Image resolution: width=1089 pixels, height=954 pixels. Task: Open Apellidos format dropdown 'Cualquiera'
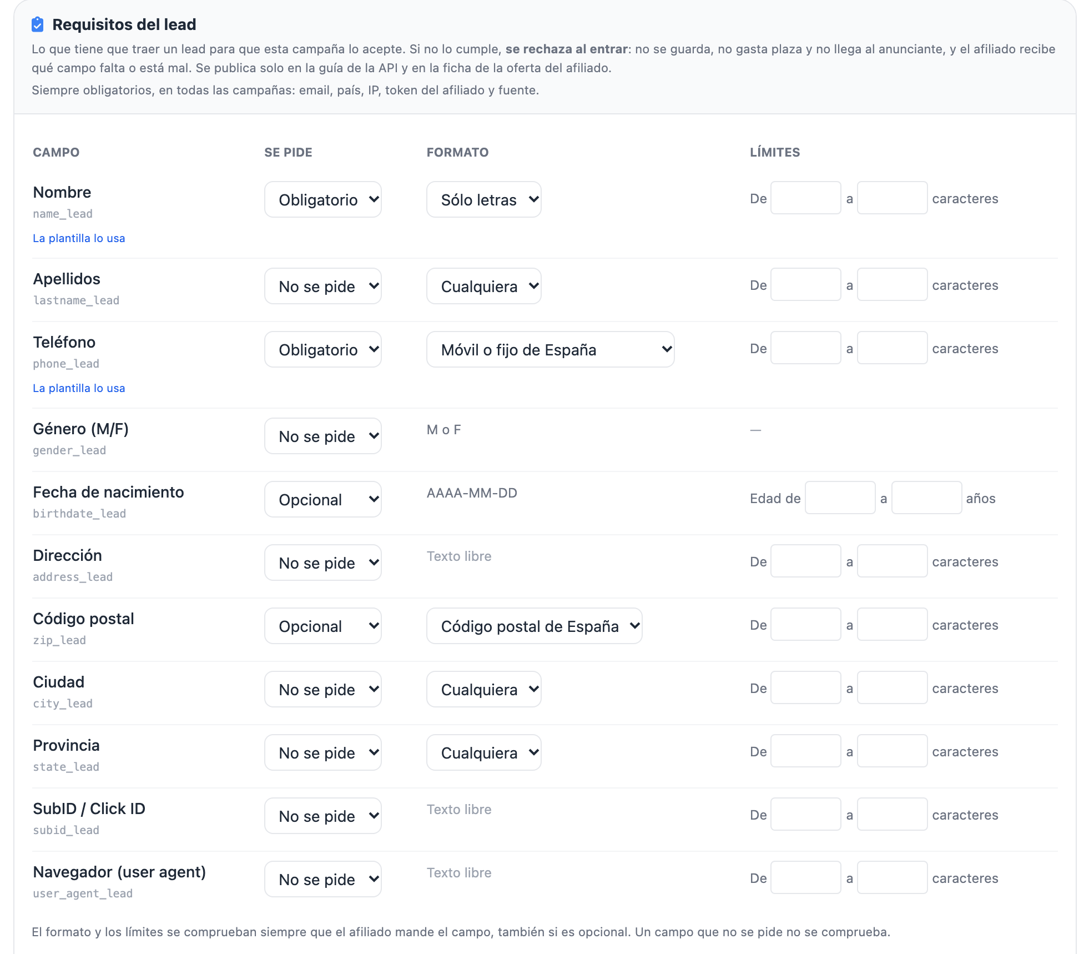click(484, 286)
